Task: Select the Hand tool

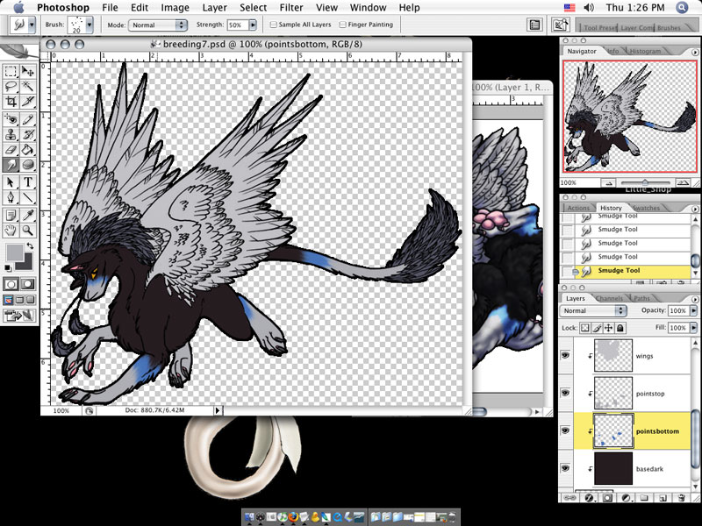Action: 11,231
